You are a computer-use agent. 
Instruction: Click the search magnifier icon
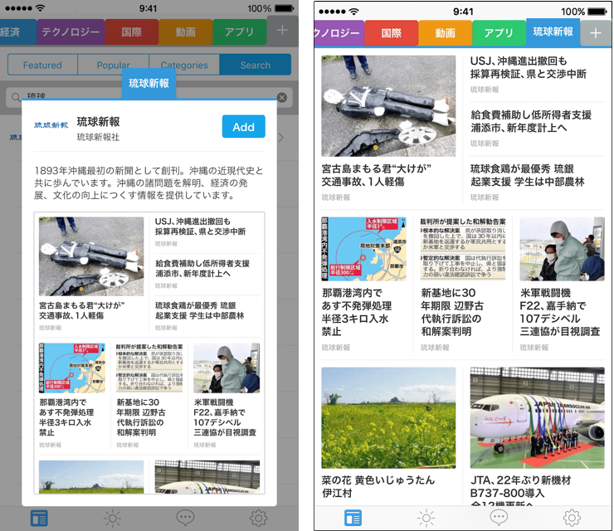pos(16,97)
